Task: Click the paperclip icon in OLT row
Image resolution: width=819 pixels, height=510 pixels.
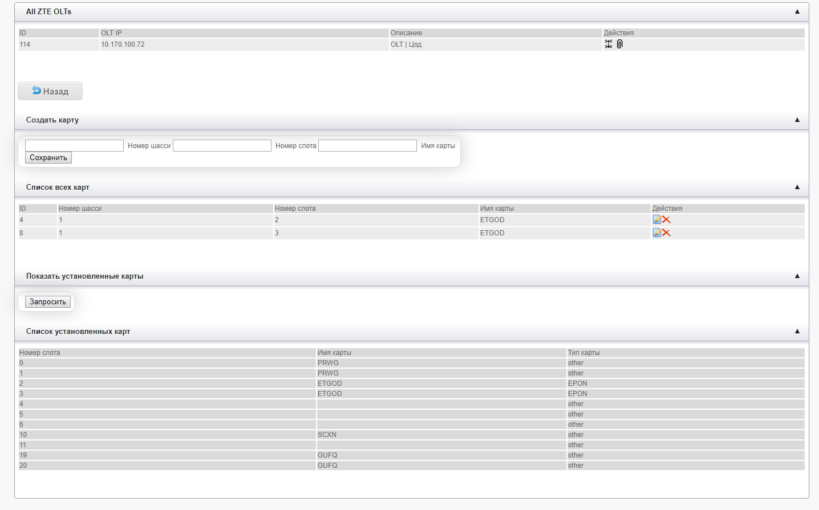Action: pyautogui.click(x=620, y=44)
